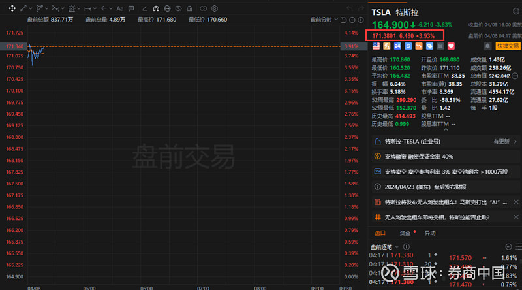Open the 盘前分时 chart period dropdown
The height and width of the screenshot is (290, 522).
pyautogui.click(x=324, y=20)
